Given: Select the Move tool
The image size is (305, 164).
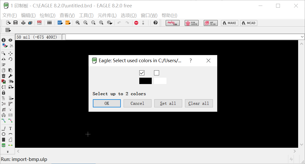Looking at the screenshot, I should (x=10, y=54).
